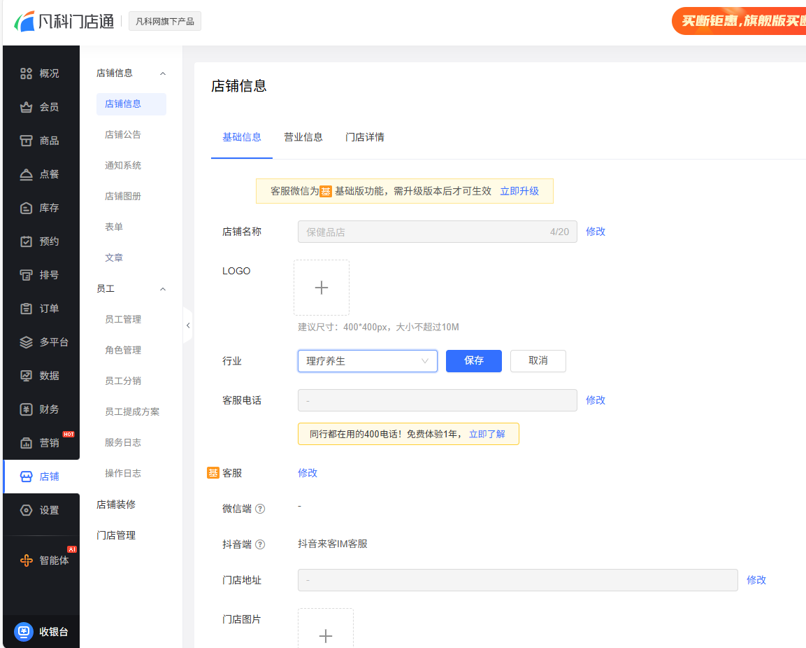Click the 智能体 AI agent icon
Image resolution: width=806 pixels, height=648 pixels.
coord(26,561)
